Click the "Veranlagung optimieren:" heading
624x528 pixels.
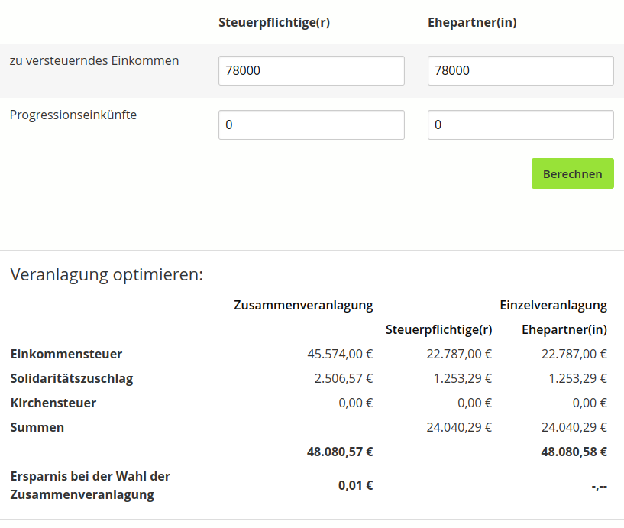pyautogui.click(x=107, y=274)
